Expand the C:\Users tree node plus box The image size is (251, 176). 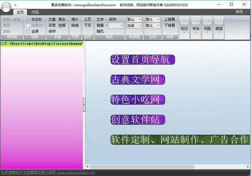coord(2,43)
